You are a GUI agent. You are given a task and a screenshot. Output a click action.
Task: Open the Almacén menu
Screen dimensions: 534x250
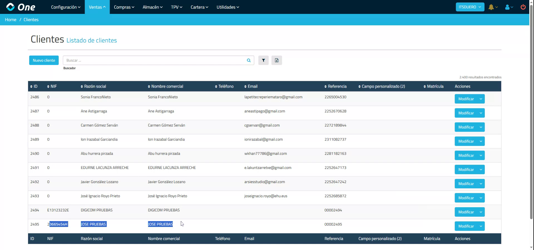click(x=152, y=7)
